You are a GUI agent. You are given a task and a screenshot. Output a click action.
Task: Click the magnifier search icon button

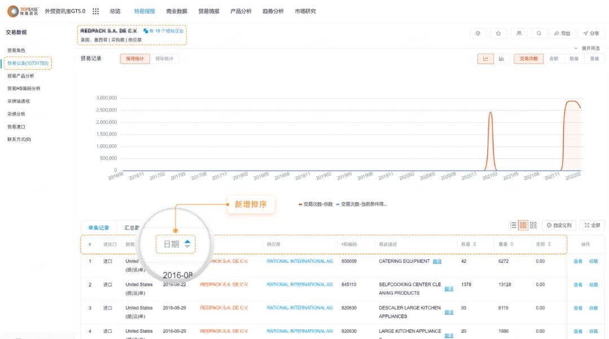pyautogui.click(x=539, y=33)
